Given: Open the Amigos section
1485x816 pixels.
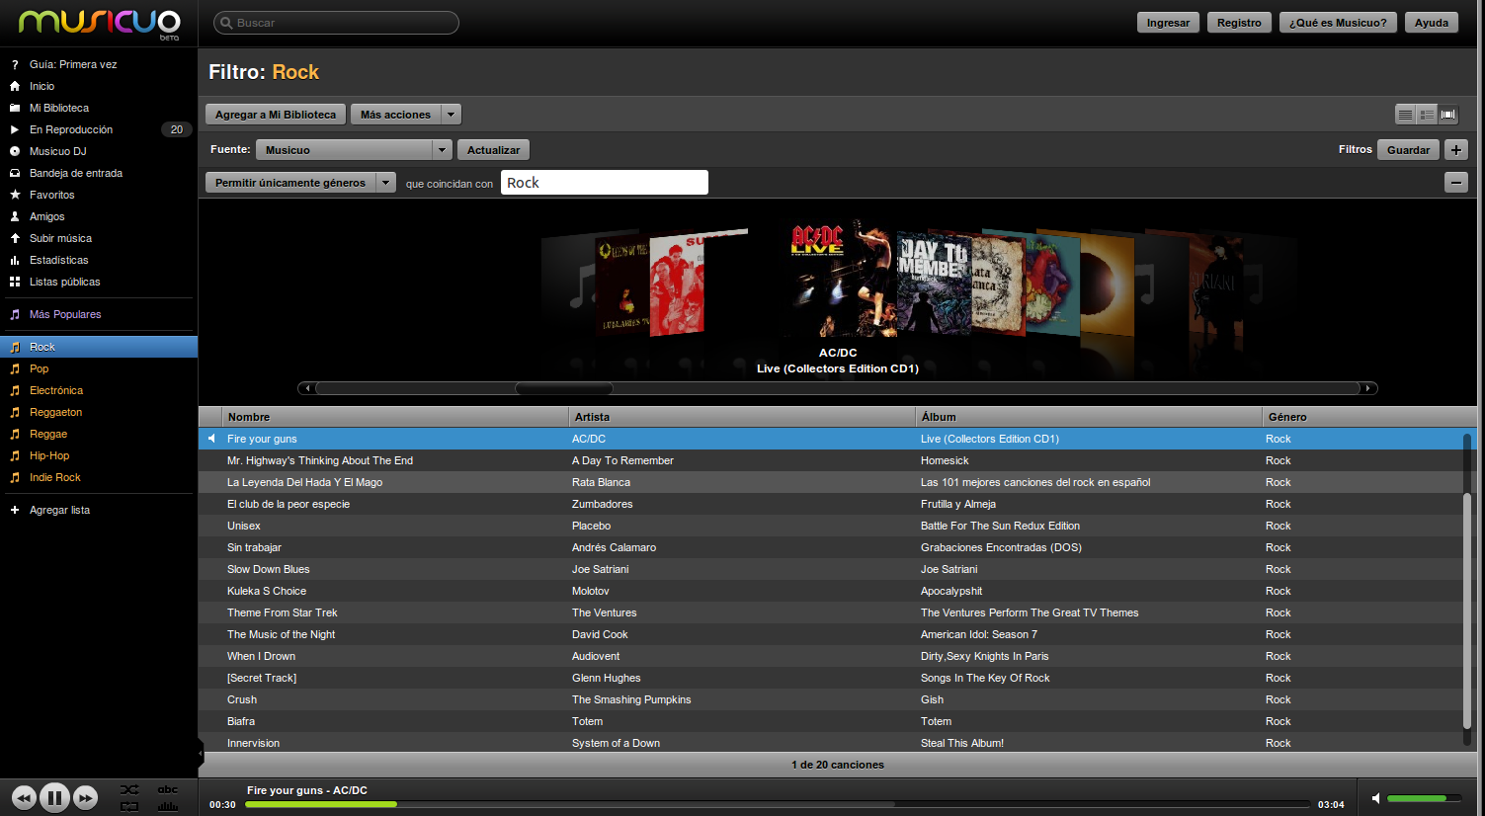Looking at the screenshot, I should pyautogui.click(x=47, y=216).
